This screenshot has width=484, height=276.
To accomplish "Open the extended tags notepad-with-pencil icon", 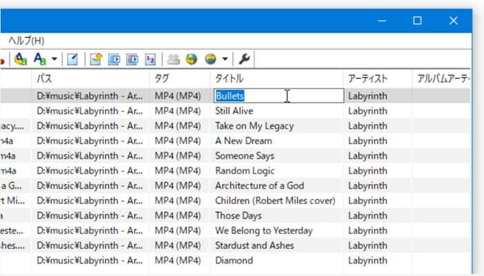I will point(72,59).
